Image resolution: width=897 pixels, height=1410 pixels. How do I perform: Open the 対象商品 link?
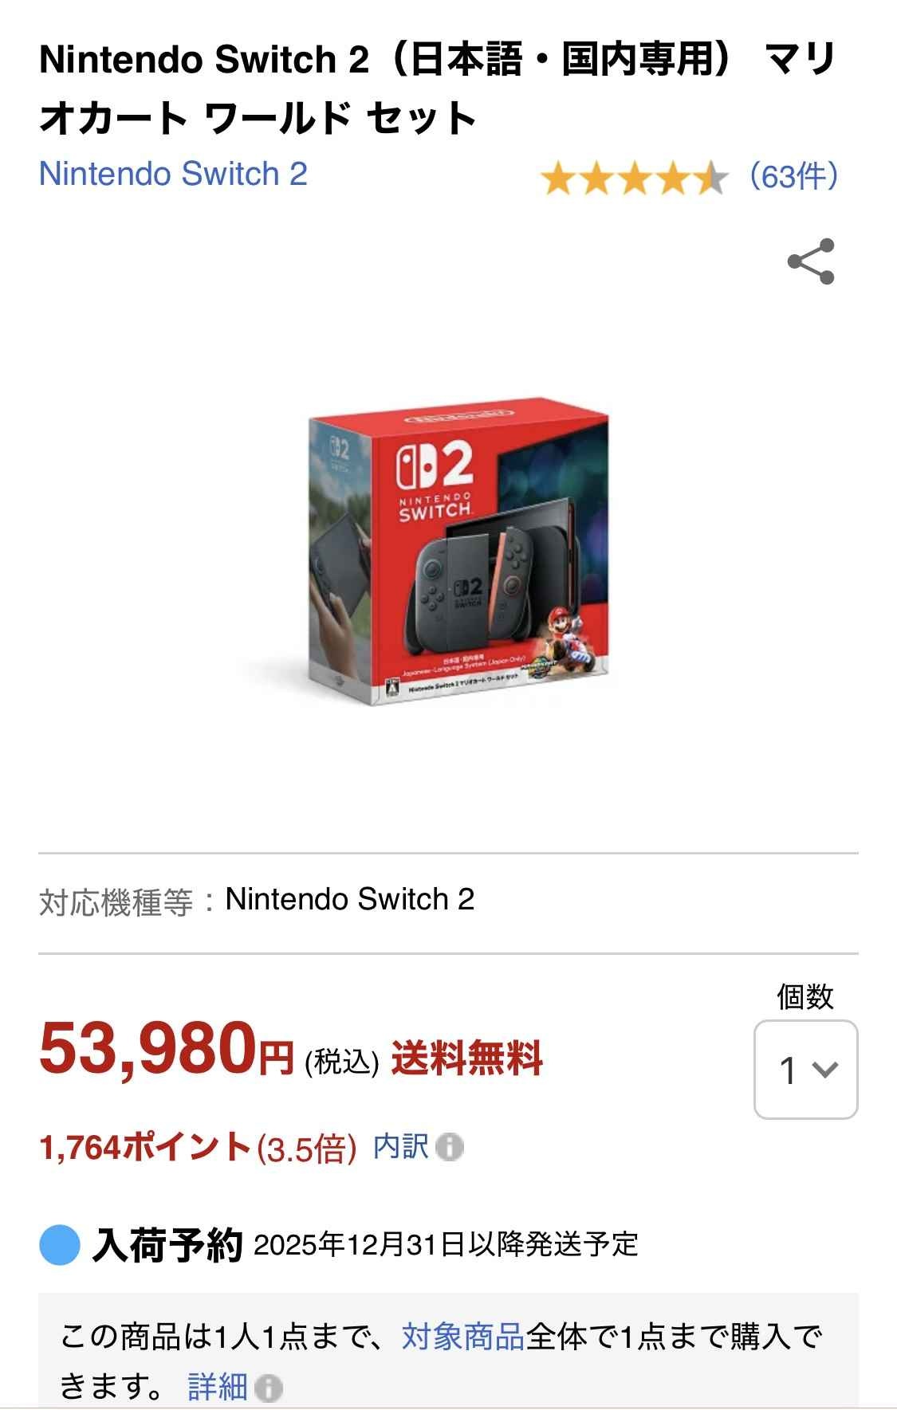pyautogui.click(x=463, y=1337)
